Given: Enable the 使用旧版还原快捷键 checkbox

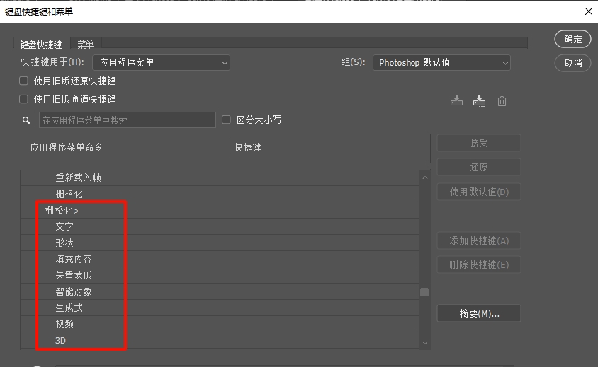Looking at the screenshot, I should tap(24, 81).
